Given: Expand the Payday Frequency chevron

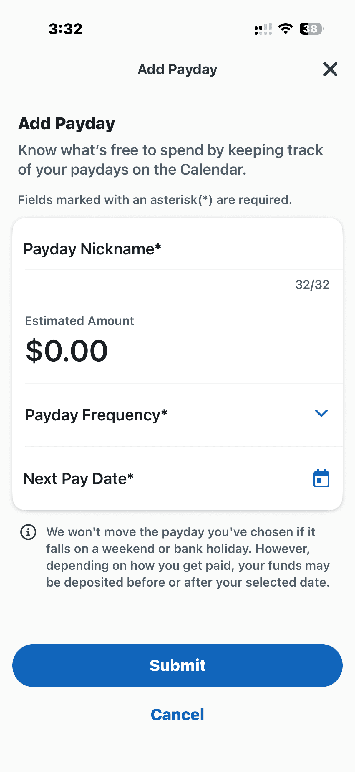Looking at the screenshot, I should click(321, 413).
